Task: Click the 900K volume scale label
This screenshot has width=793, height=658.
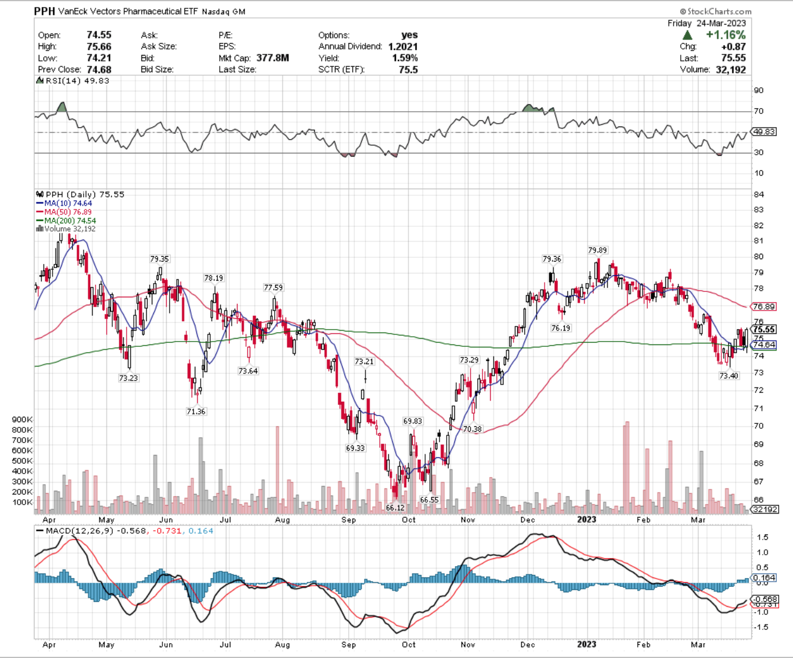Action: point(22,420)
